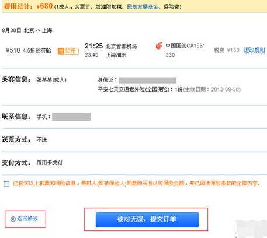
Task: Click the masked ID number field
Action: (148, 80)
